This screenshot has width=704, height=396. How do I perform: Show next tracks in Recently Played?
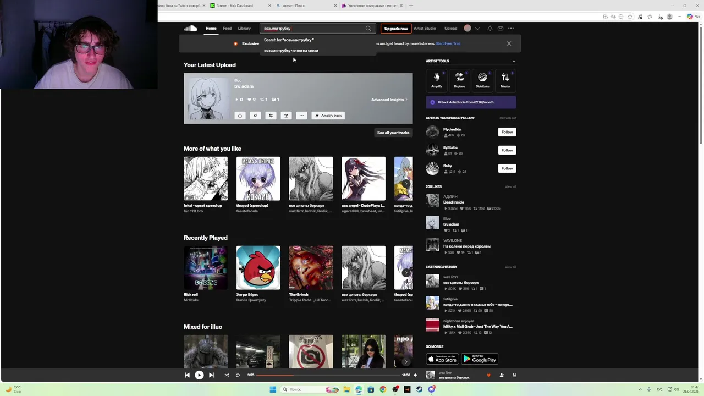[406, 273]
